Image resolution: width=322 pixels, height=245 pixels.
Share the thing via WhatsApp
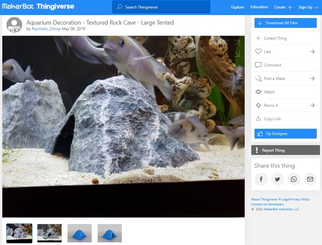pyautogui.click(x=294, y=179)
